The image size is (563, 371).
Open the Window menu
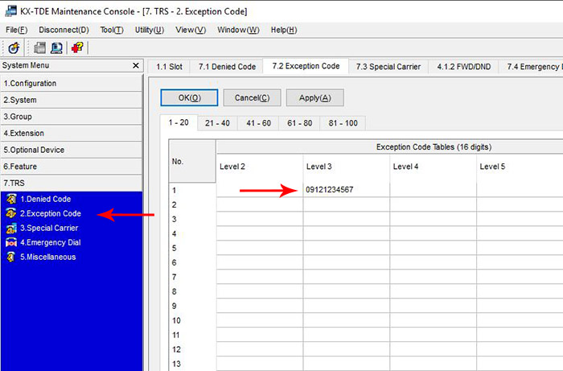[238, 30]
